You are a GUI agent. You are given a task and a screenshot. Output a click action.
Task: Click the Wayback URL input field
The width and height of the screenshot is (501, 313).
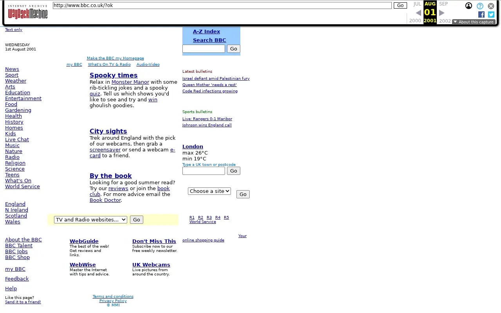coord(222,5)
